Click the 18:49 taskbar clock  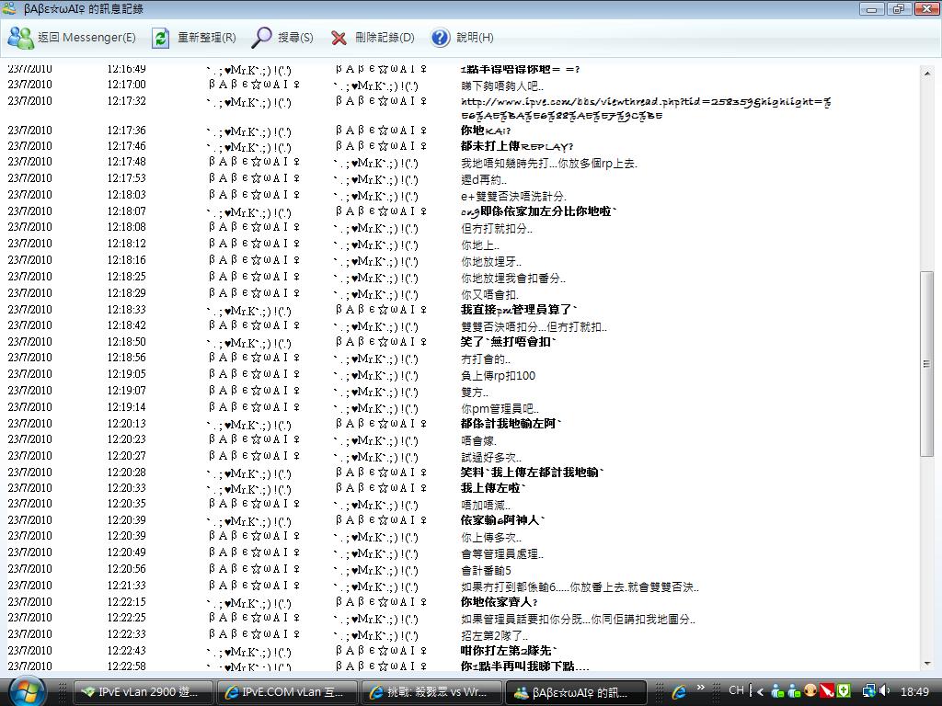pyautogui.click(x=914, y=691)
